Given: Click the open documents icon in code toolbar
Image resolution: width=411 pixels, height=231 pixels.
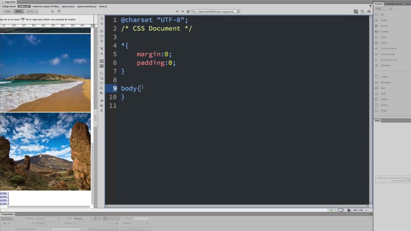Looking at the screenshot, I should tap(102, 19).
